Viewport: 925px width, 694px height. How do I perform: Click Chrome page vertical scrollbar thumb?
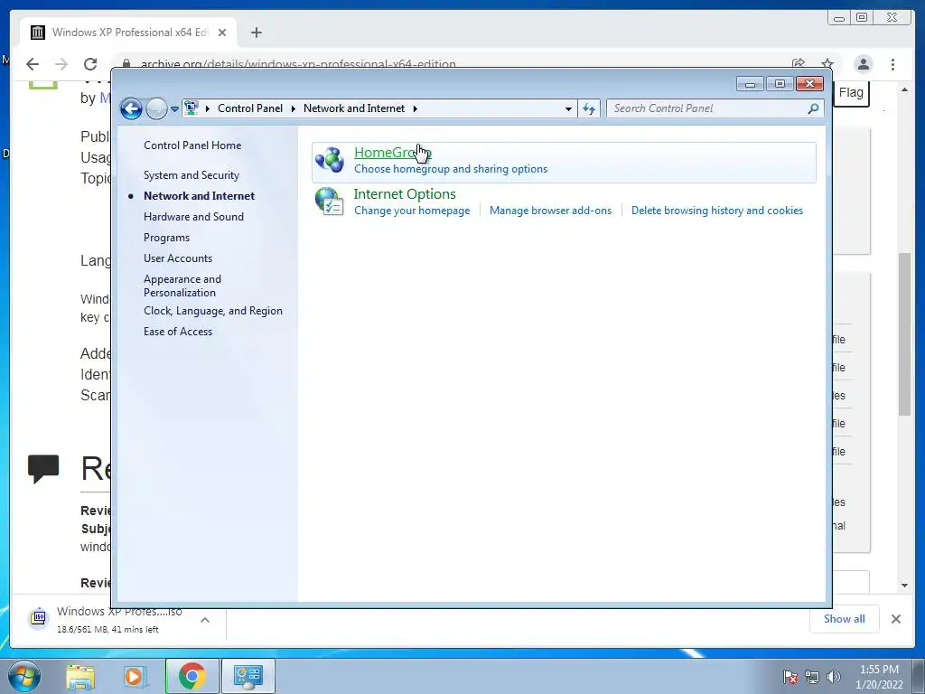click(904, 334)
